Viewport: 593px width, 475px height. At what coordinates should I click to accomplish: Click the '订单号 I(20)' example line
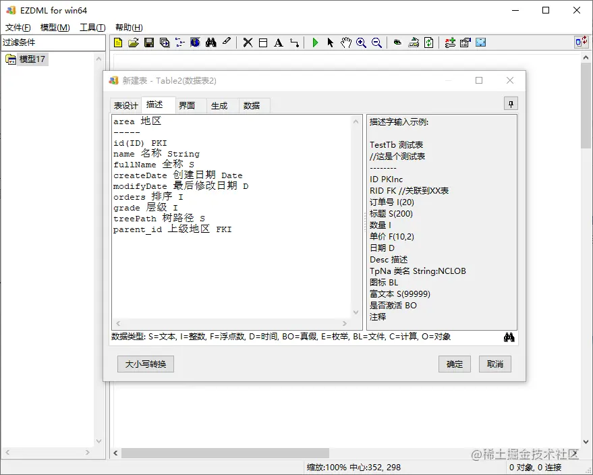[x=392, y=202]
